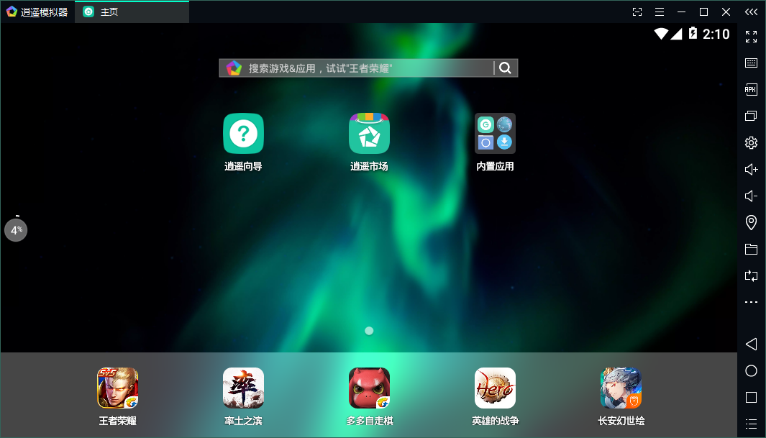Open the keyboard mapping tool

751,63
